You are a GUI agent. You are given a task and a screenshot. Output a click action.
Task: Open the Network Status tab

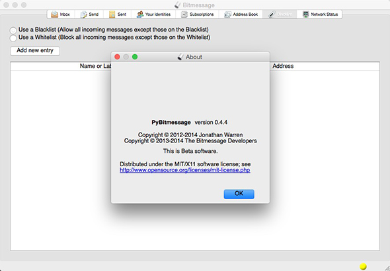[x=320, y=15]
